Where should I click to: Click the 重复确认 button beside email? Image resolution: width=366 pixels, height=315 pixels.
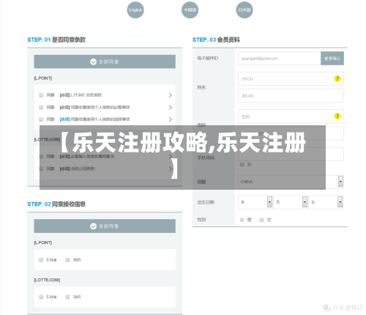click(332, 59)
